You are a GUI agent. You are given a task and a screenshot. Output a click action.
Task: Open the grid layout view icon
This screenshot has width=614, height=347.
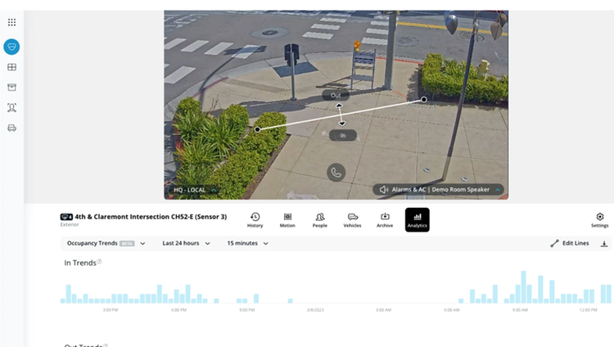tap(11, 67)
